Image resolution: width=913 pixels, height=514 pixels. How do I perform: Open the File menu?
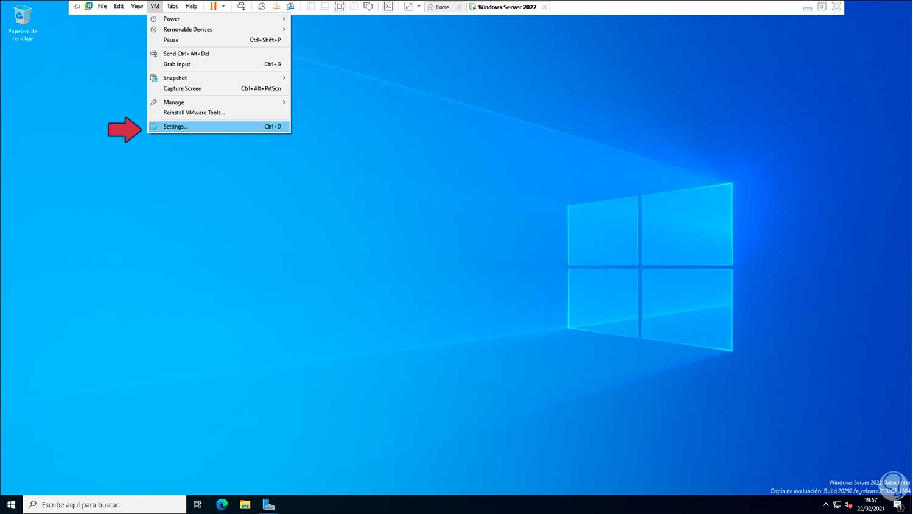tap(102, 7)
